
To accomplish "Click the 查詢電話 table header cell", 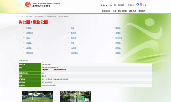I will click(30, 86).
